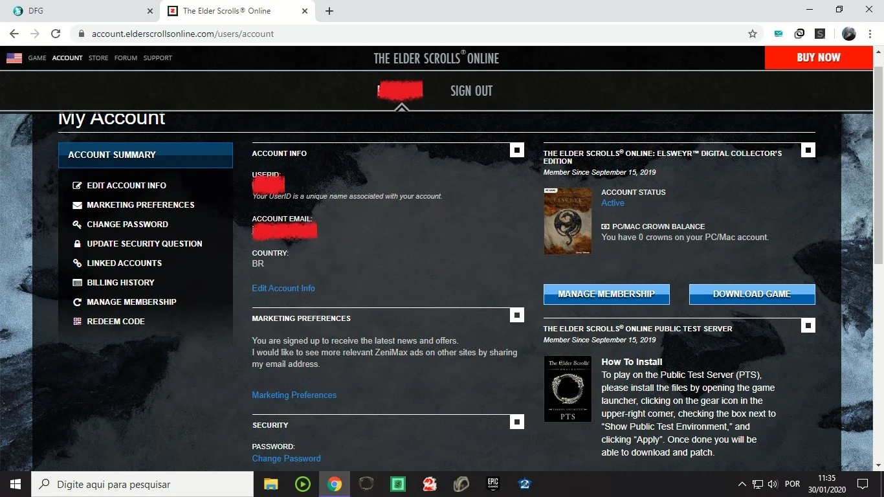Click the Marketing Preferences envelope icon

pyautogui.click(x=78, y=205)
